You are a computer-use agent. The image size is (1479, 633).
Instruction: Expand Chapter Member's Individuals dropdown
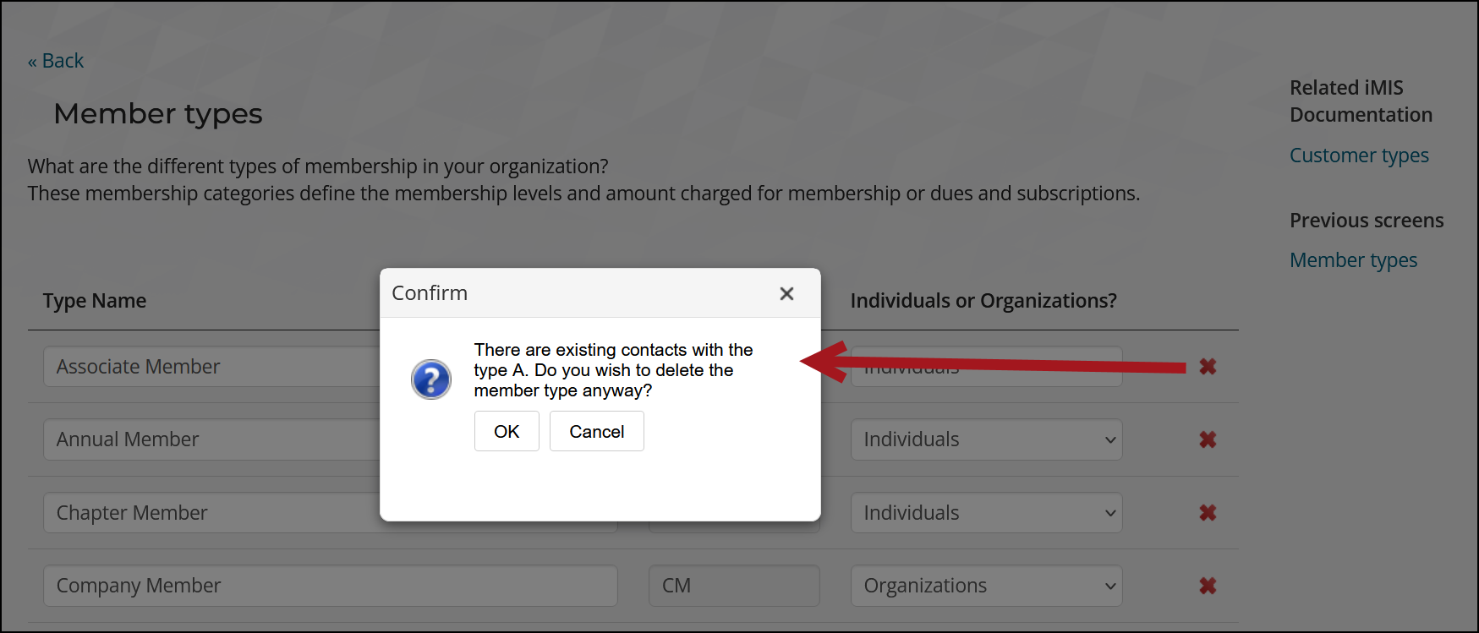point(986,513)
